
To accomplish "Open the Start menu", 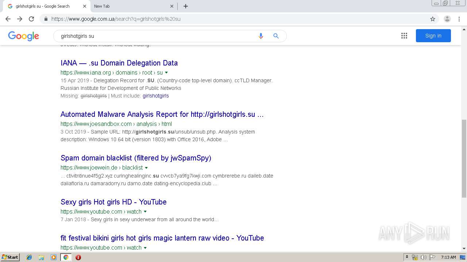I will pos(10,257).
